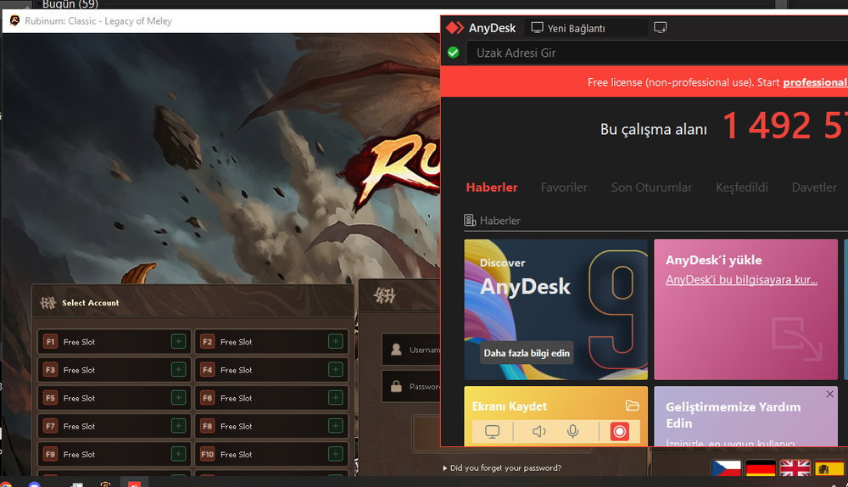Open recordings folder icon in Ekranı Kaydet
The image size is (848, 487).
pos(632,406)
